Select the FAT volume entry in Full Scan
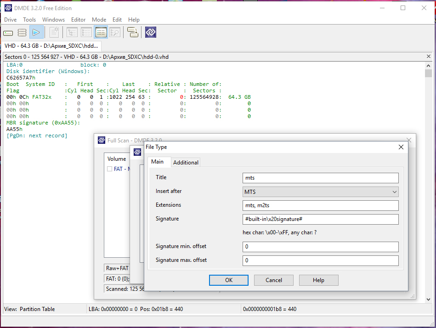Screen dimensions: 436x328 pos(122,169)
